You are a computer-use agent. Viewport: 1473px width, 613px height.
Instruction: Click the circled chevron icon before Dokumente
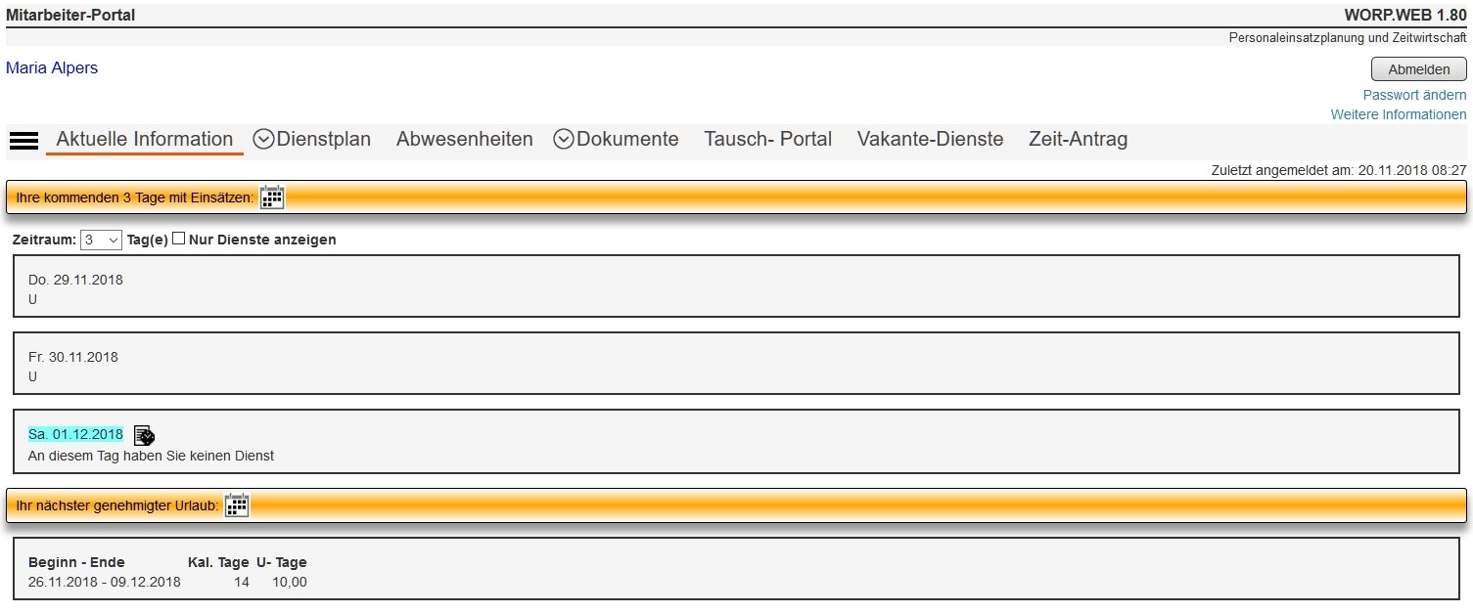(563, 139)
